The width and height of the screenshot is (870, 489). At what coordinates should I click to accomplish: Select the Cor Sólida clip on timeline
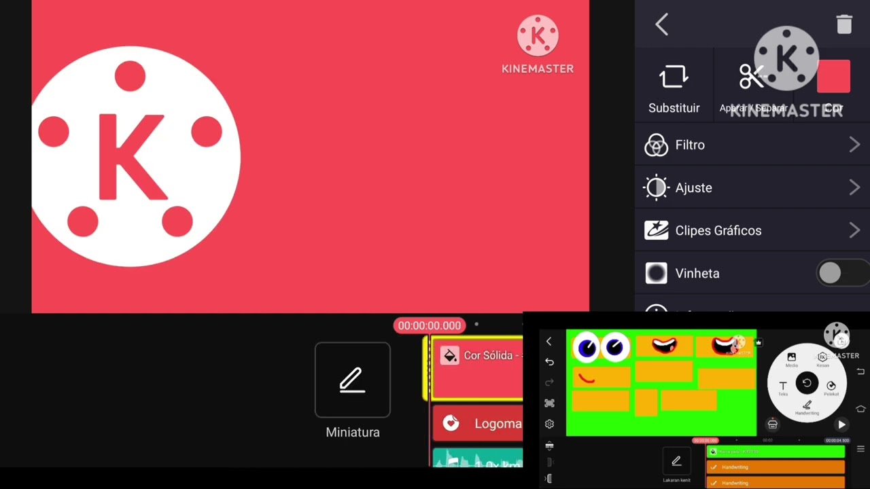tap(477, 368)
